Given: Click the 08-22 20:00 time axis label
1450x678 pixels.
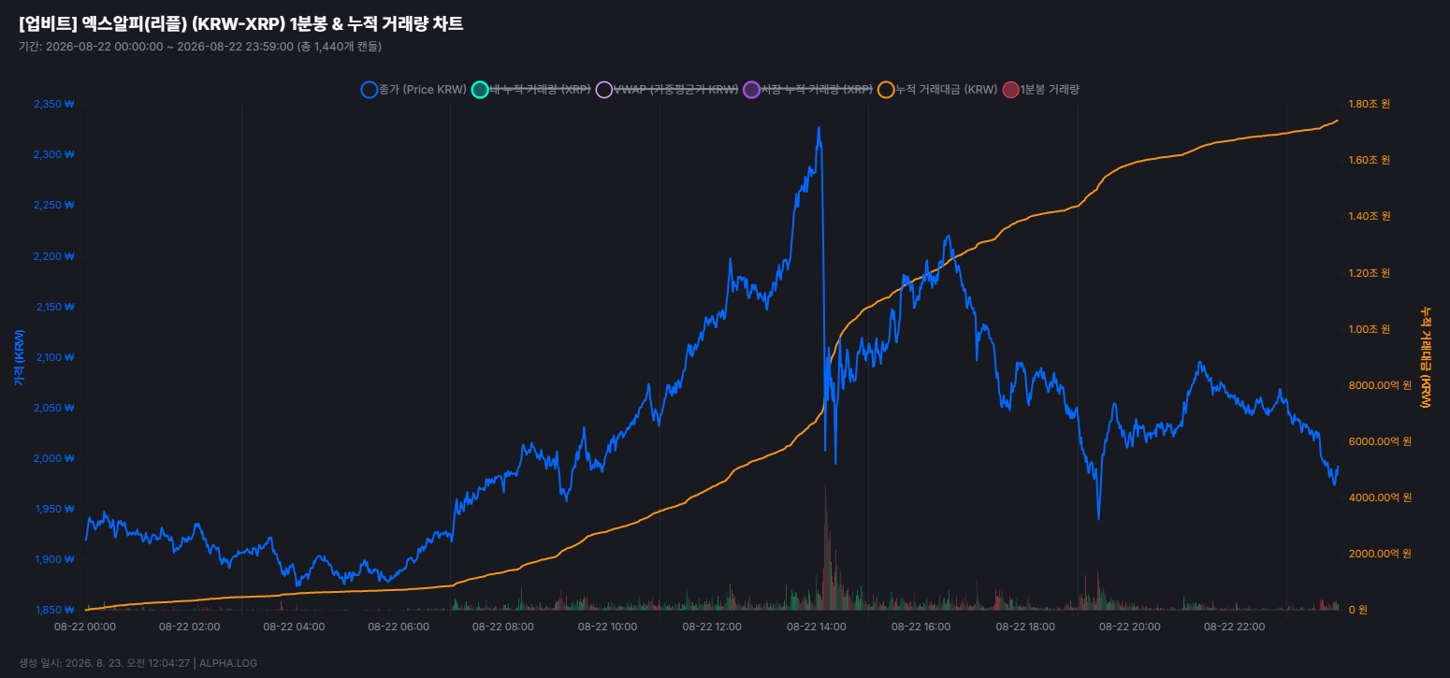Looking at the screenshot, I should click(1130, 627).
